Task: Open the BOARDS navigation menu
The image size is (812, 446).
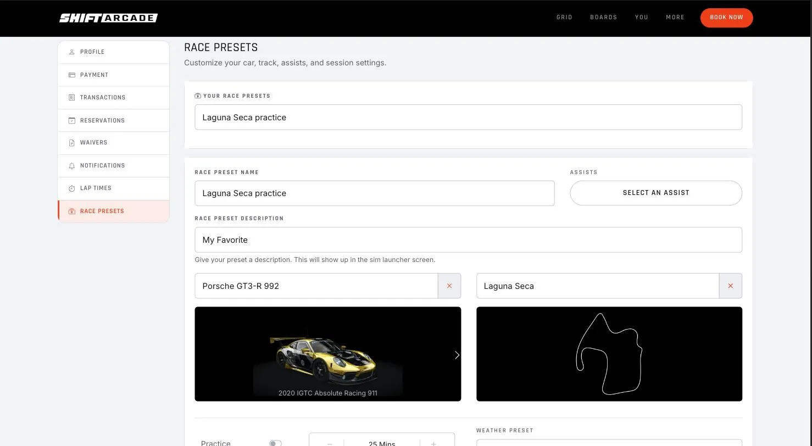Action: click(x=604, y=18)
